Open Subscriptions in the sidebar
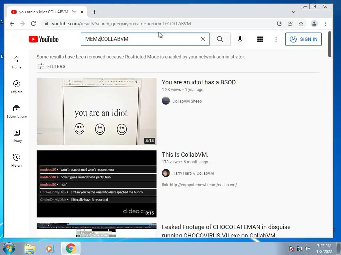 (x=17, y=112)
